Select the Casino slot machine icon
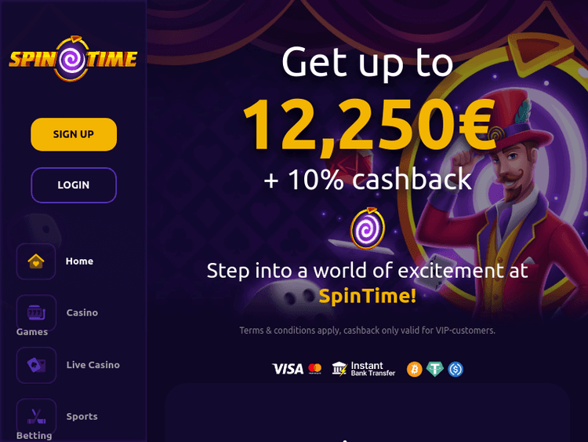 pos(36,312)
